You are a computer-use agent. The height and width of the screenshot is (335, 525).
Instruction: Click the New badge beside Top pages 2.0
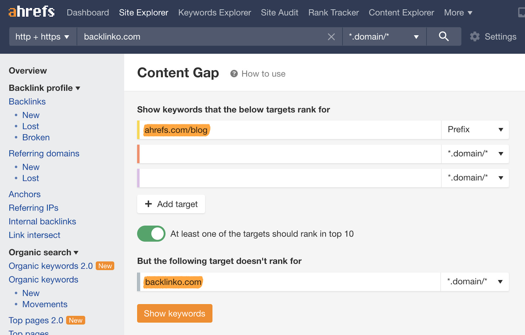[75, 320]
